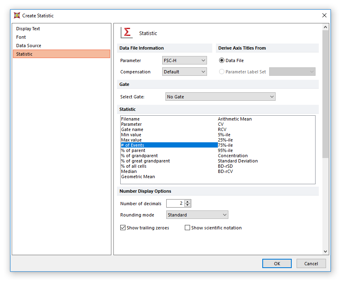The width and height of the screenshot is (345, 285).
Task: Choose Standard Deviation from statistic list
Action: click(x=238, y=161)
